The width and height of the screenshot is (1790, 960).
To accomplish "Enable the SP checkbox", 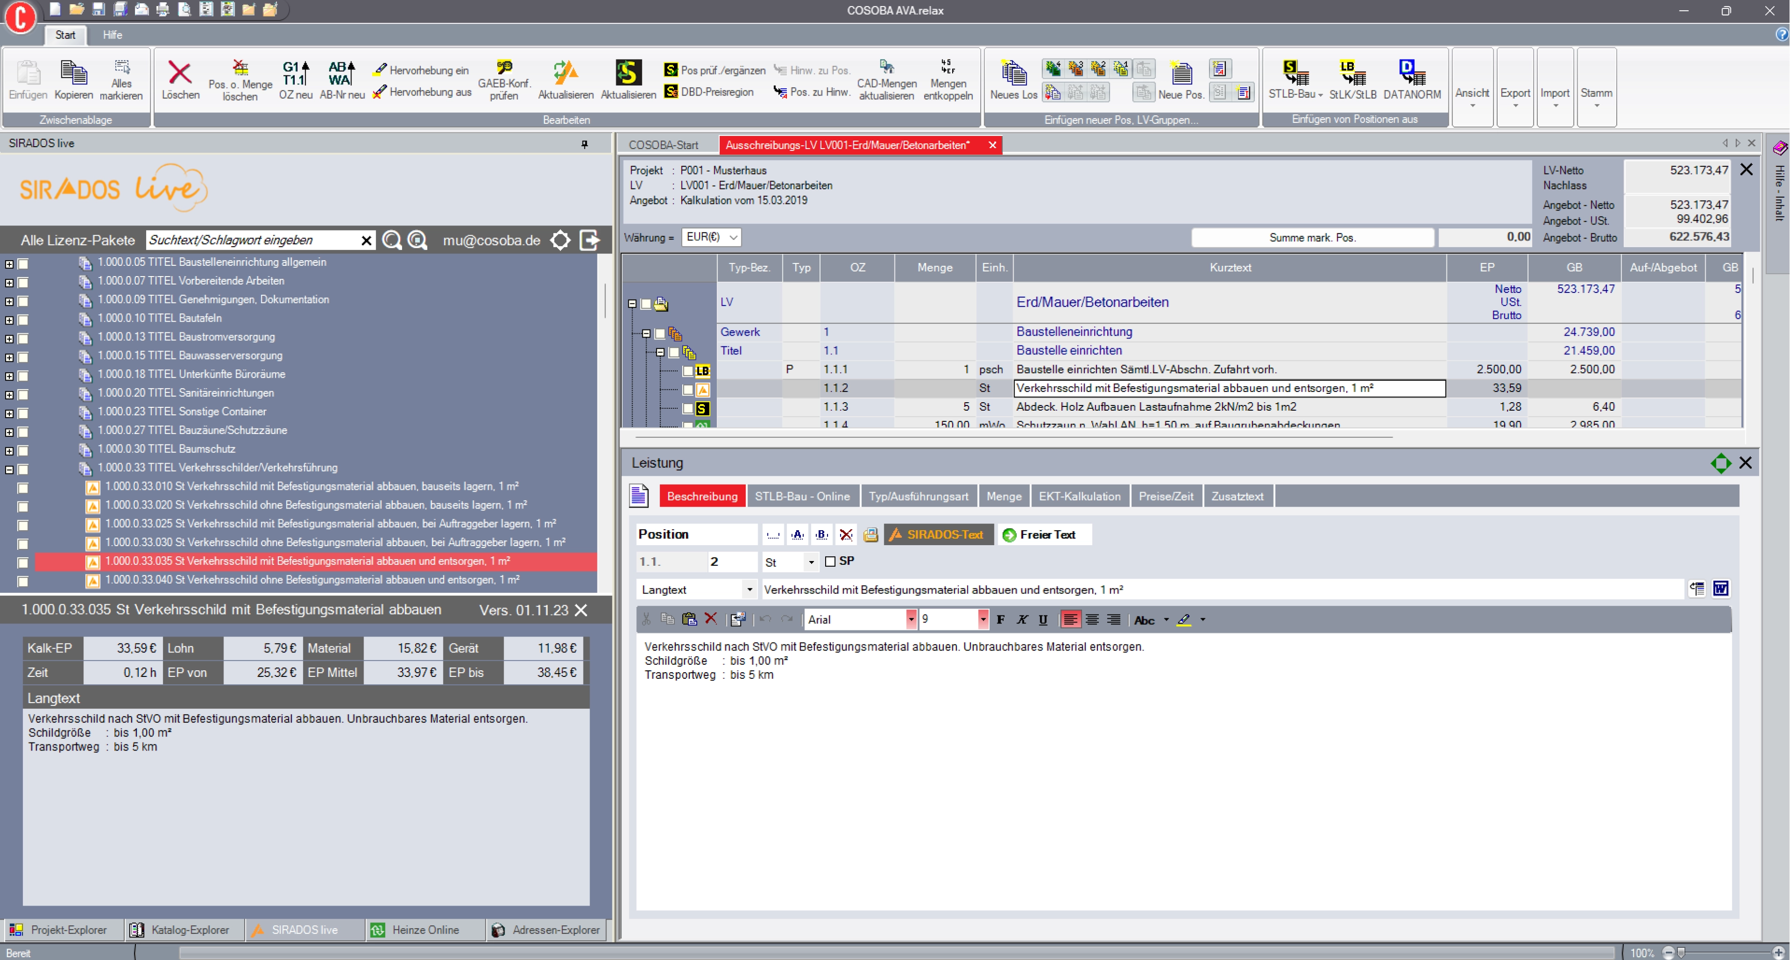I will (x=830, y=562).
